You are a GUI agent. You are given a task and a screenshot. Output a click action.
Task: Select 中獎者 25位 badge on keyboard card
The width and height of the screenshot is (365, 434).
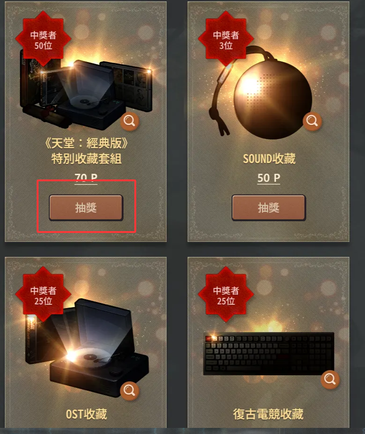226,294
